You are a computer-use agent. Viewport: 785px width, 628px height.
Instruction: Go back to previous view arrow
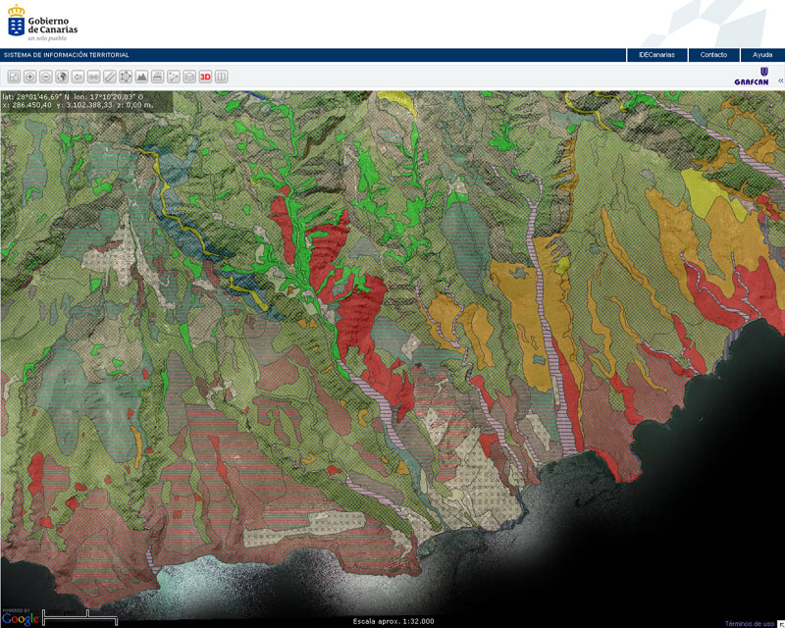(x=78, y=77)
